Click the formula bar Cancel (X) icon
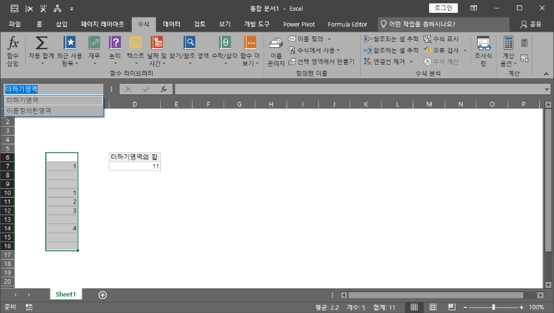 (x=128, y=89)
